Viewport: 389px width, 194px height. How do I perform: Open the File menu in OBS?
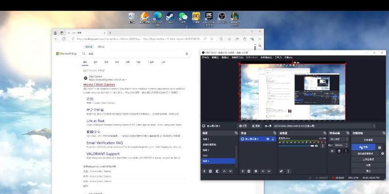pyautogui.click(x=205, y=57)
